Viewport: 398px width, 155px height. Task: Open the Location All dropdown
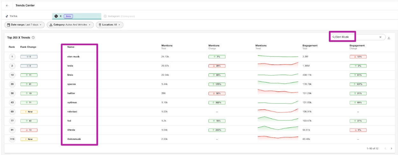click(110, 25)
